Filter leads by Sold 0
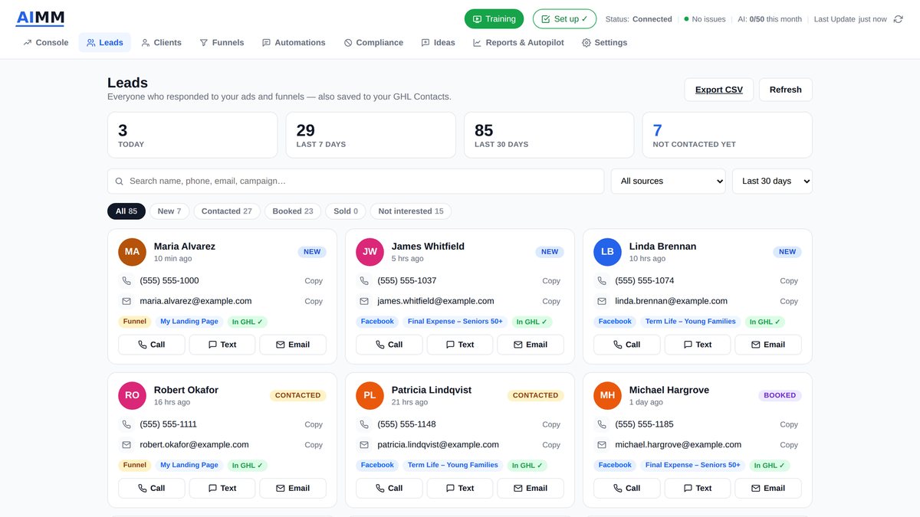The width and height of the screenshot is (920, 517). (346, 211)
